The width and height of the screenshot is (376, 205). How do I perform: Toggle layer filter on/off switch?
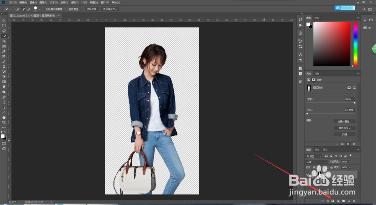(350, 156)
